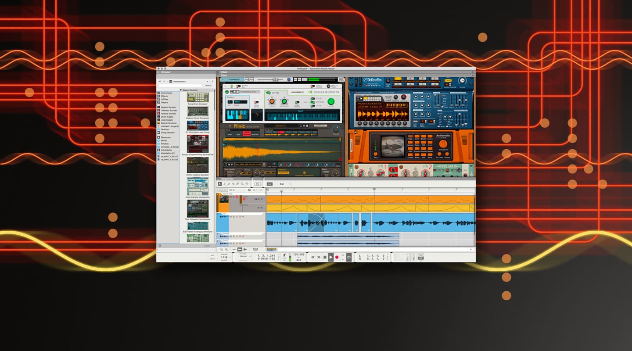The image size is (632, 351).
Task: Click the Fast Forward button in transport
Action: click(319, 257)
